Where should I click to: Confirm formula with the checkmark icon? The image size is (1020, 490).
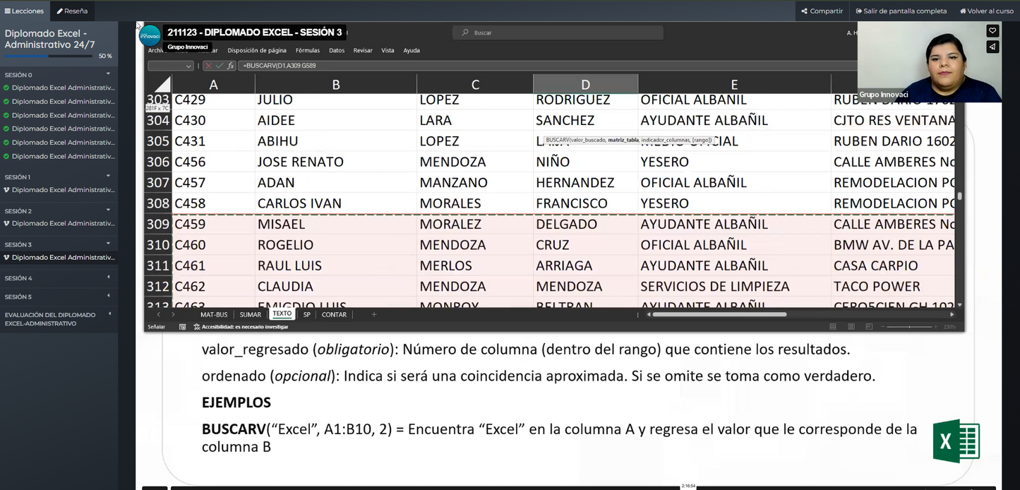(219, 66)
